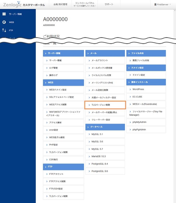Open cron設定 page
This screenshot has width=176, height=203.
pyautogui.click(x=63, y=130)
